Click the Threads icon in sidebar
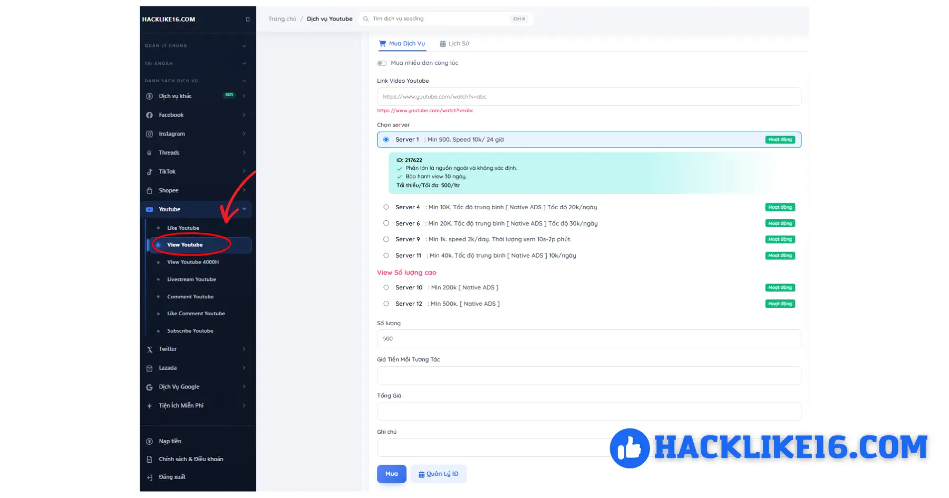Screen dimensions: 949x498 (149, 153)
